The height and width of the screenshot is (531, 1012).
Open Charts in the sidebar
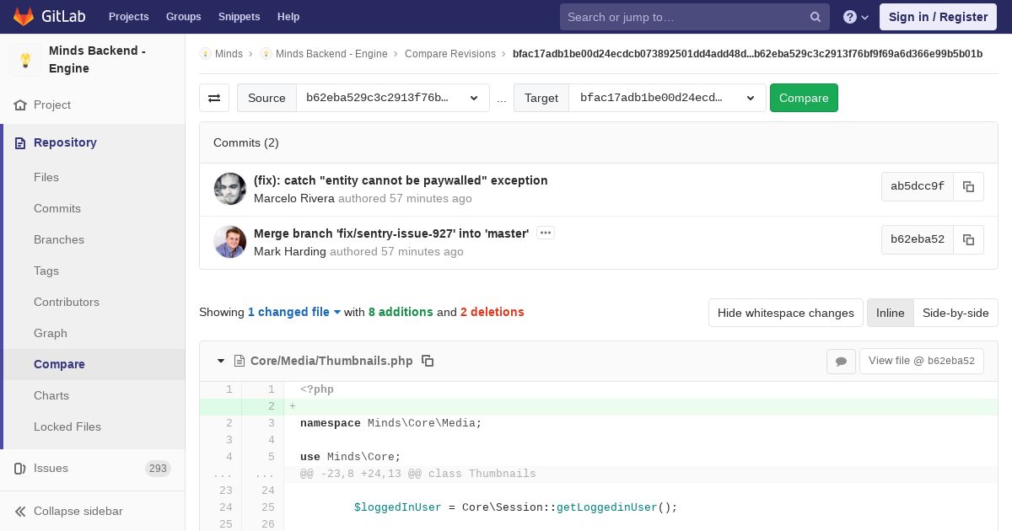pyautogui.click(x=51, y=395)
